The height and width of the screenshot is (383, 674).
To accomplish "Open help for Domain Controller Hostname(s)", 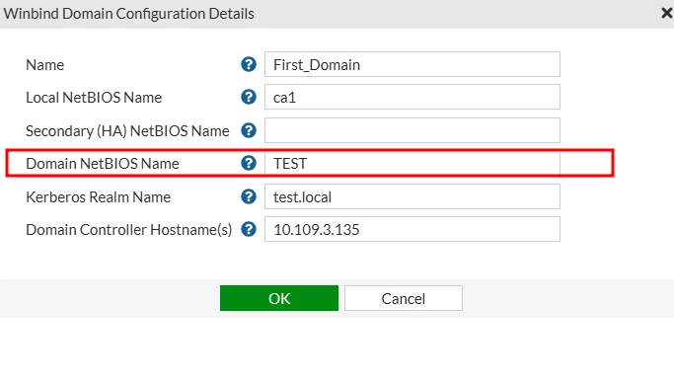I will (249, 230).
